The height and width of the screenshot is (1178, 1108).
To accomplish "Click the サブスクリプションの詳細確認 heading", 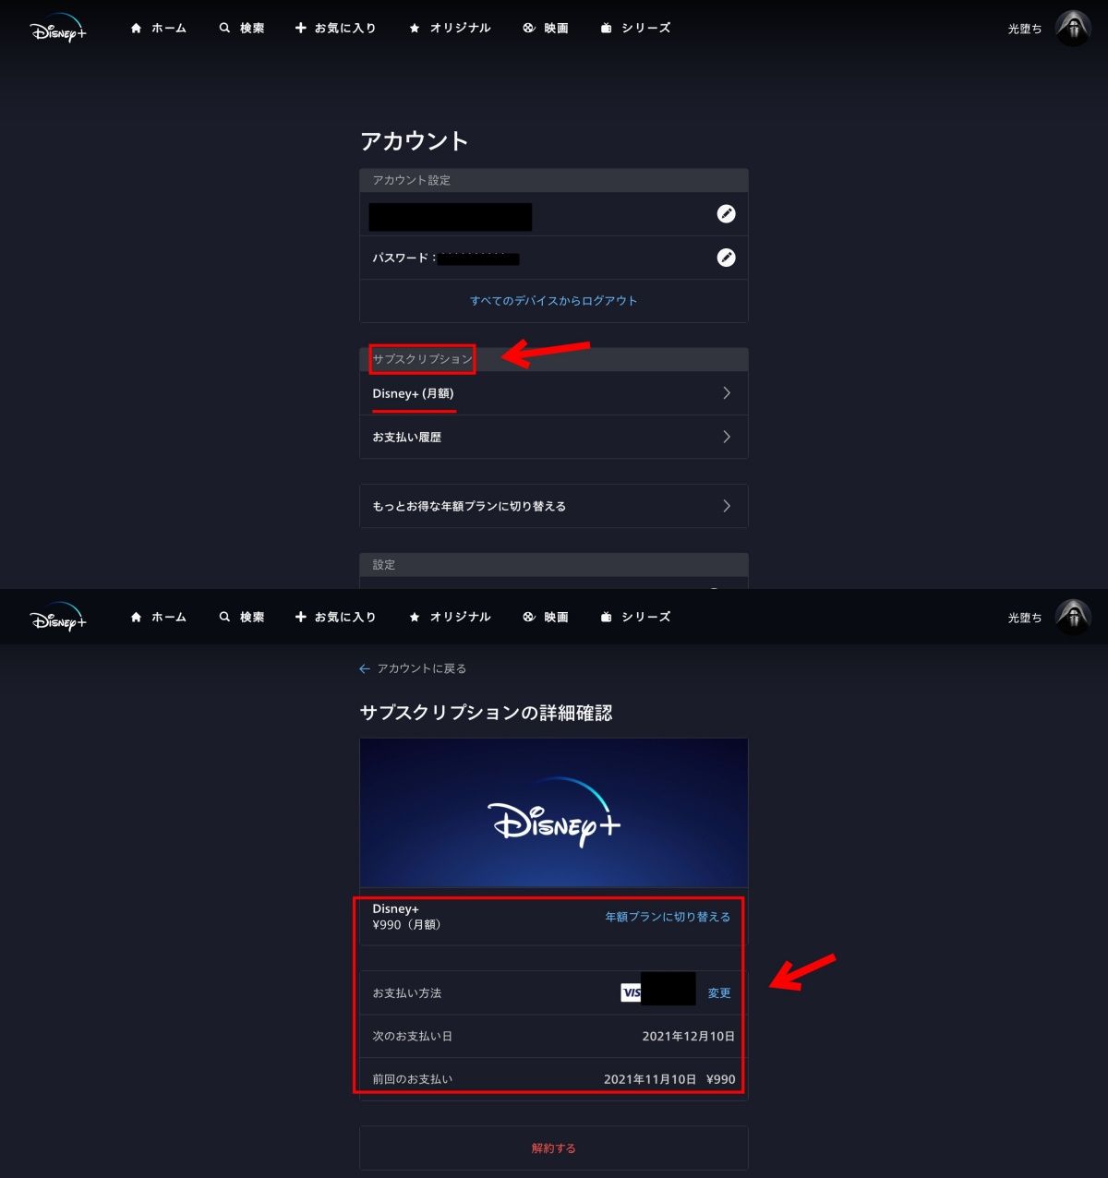I will click(486, 713).
